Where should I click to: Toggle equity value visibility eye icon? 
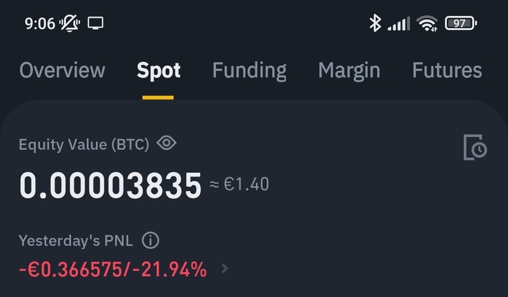(x=166, y=143)
